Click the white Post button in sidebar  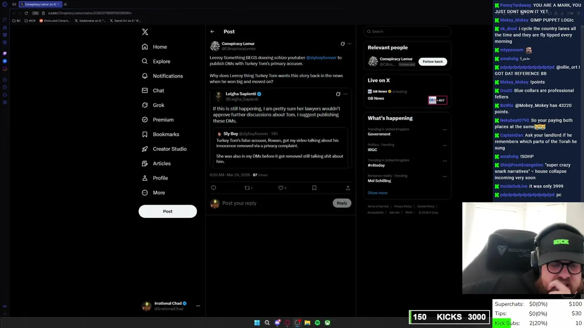pyautogui.click(x=167, y=211)
